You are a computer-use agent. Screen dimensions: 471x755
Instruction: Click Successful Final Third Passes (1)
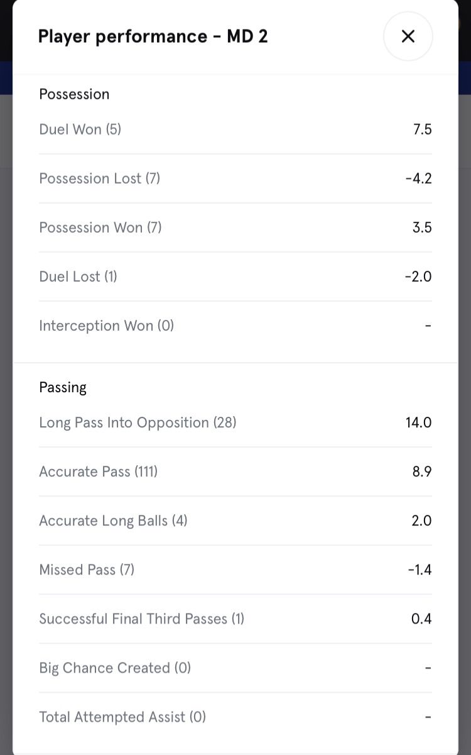[141, 619]
